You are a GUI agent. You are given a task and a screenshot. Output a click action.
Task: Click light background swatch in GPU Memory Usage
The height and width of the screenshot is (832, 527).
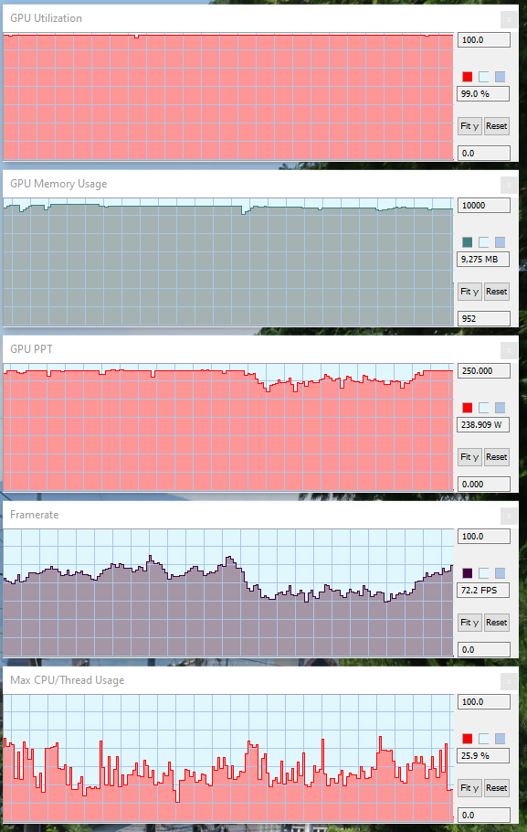483,242
